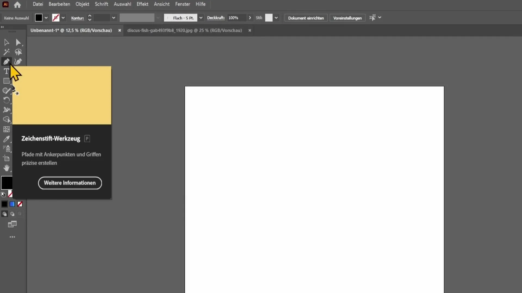
Task: Select the Shape builder tool
Action: (x=7, y=119)
